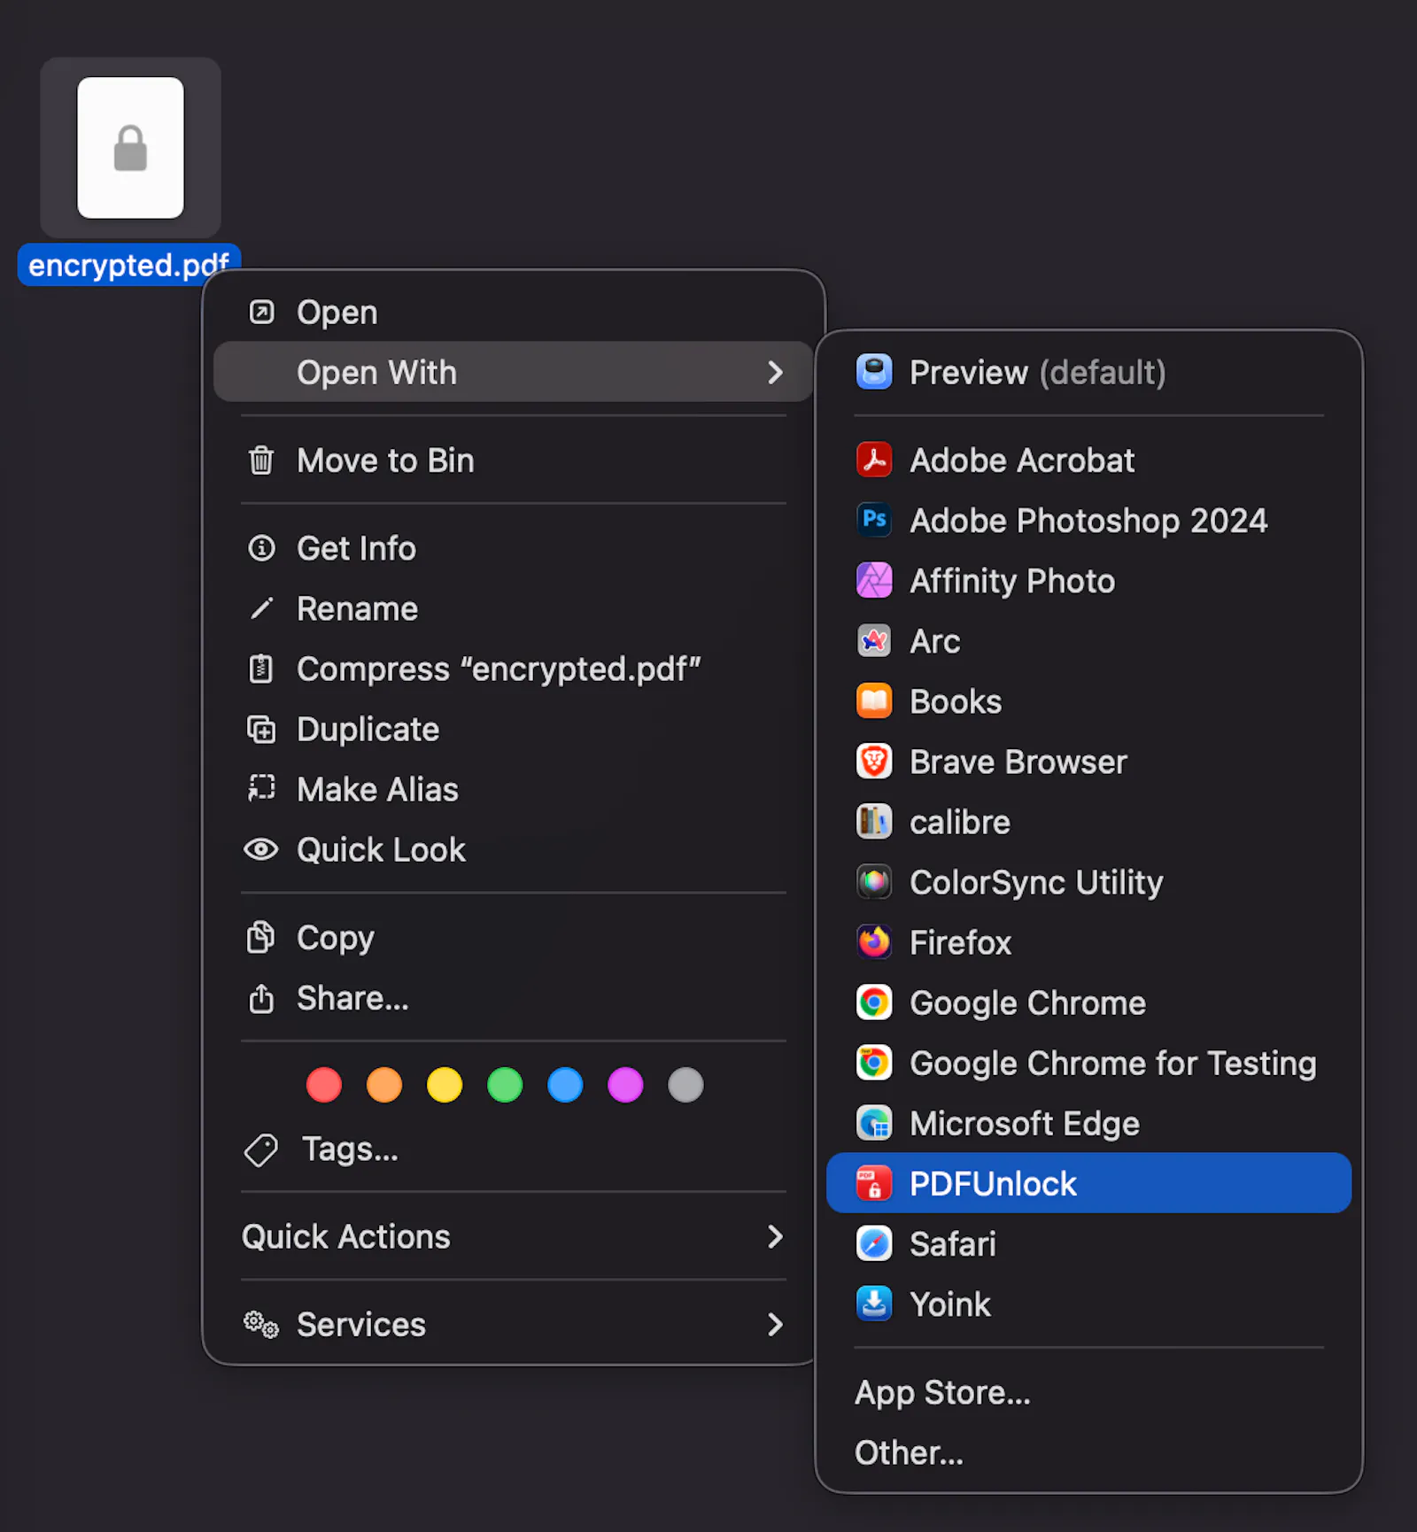Click the Brave Browser lion icon

click(x=874, y=761)
